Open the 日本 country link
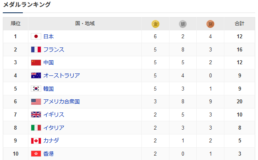Screen dimensions: 258x160 point(48,36)
